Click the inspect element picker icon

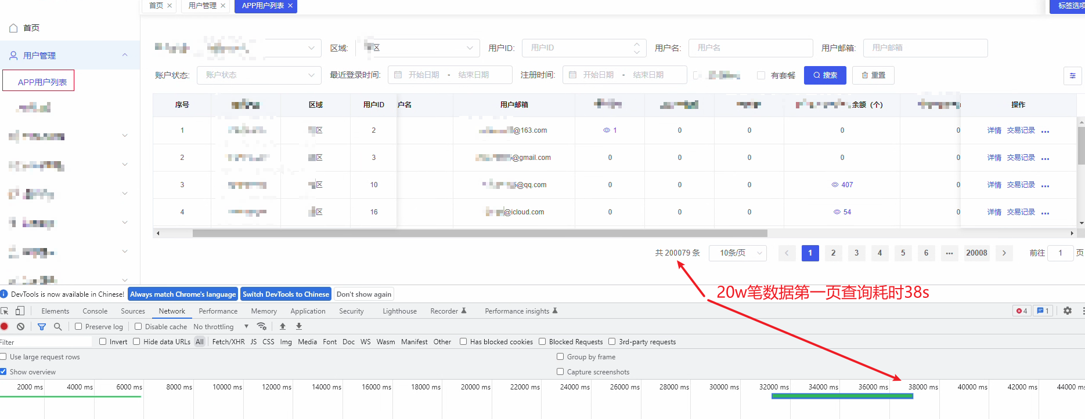pos(5,311)
